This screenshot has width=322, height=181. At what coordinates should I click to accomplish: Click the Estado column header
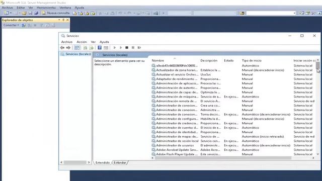[229, 60]
